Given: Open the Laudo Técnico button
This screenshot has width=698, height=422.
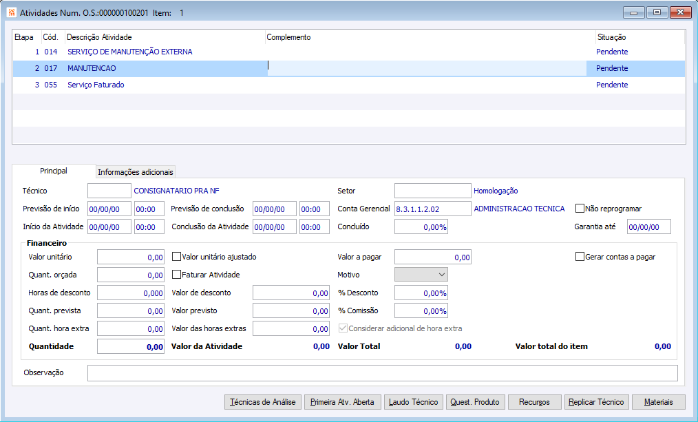Looking at the screenshot, I should click(x=412, y=402).
